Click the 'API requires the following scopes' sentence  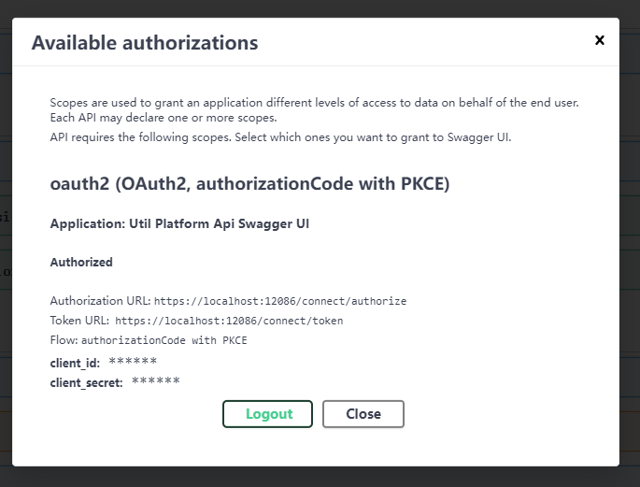click(280, 137)
